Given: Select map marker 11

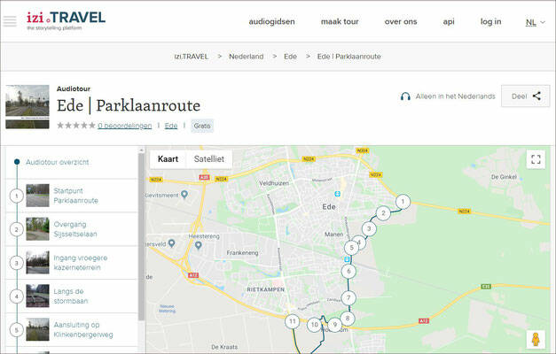Looking at the screenshot, I should (292, 321).
